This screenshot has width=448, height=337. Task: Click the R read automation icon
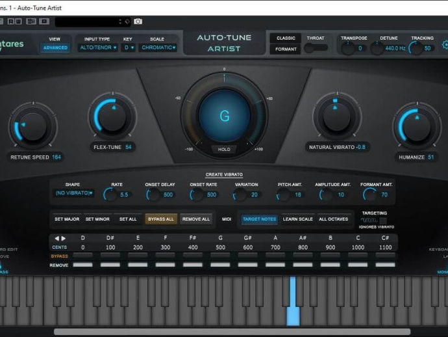click(x=11, y=21)
